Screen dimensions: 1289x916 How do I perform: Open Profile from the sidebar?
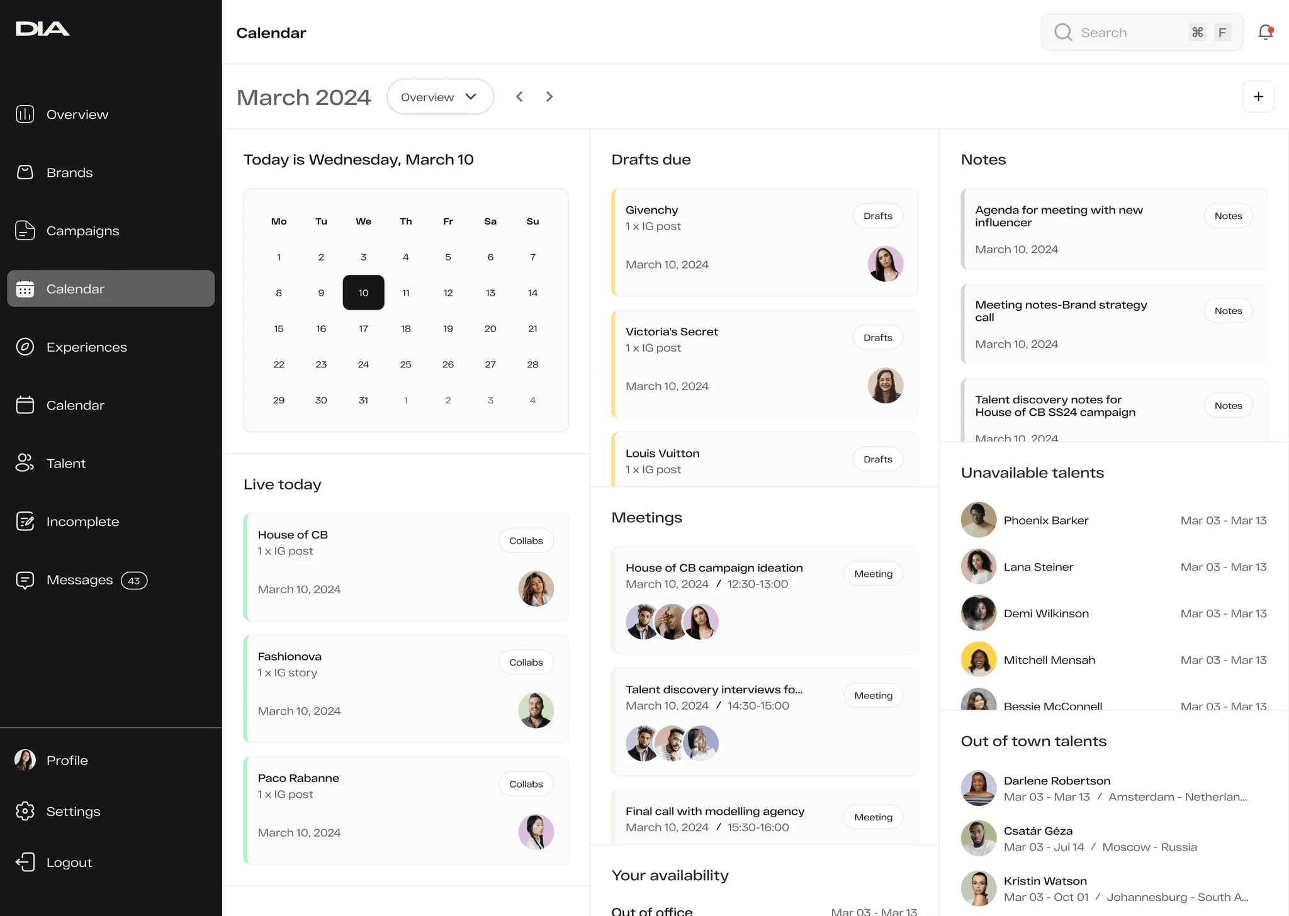[67, 761]
